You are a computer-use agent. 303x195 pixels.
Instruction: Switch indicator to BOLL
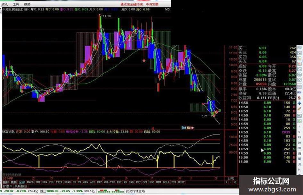click(x=166, y=182)
